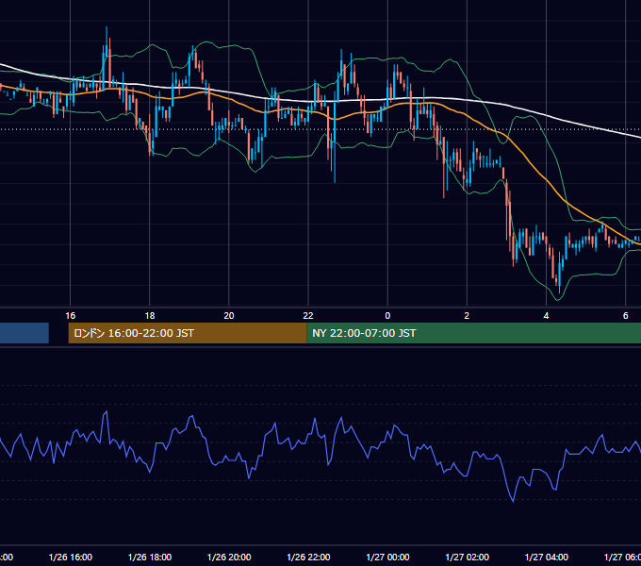Viewport: 641px width, 566px height.
Task: Click the 1/26 22:00 date label
Action: pyautogui.click(x=308, y=557)
